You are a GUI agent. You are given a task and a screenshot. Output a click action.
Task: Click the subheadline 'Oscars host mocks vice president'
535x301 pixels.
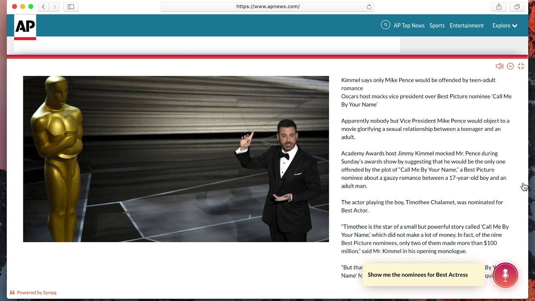(426, 100)
